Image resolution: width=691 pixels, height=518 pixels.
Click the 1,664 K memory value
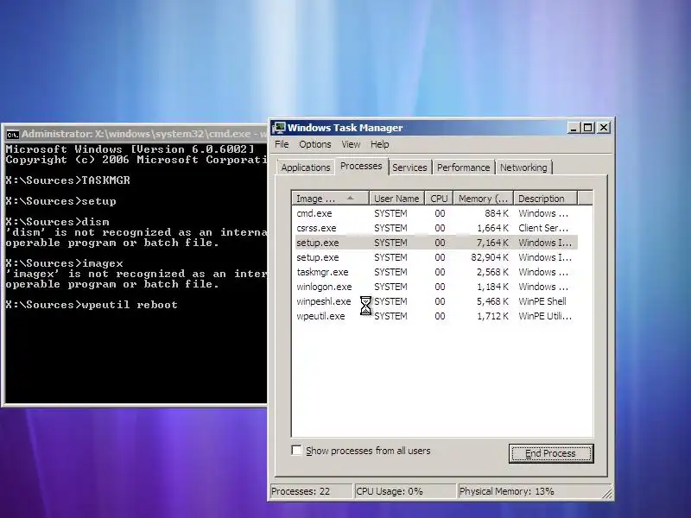pos(492,228)
